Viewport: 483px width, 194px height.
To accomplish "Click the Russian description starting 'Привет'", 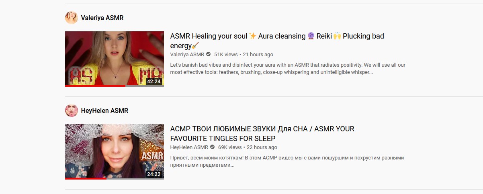I will tap(287, 161).
